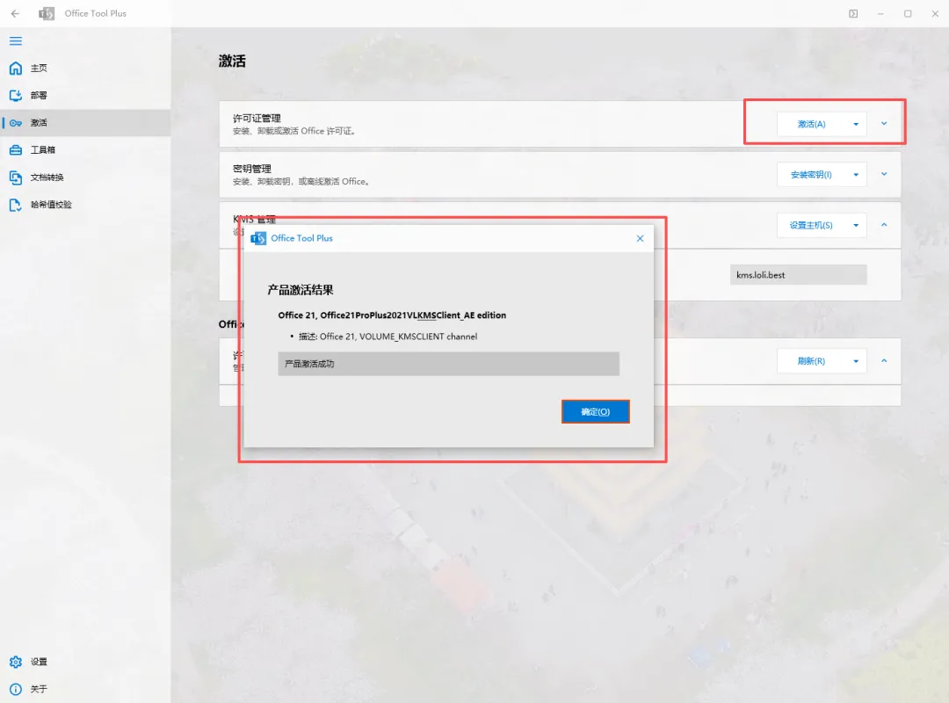The width and height of the screenshot is (949, 703).
Task: Minimize the Office Tool Plus window
Action: coord(880,13)
